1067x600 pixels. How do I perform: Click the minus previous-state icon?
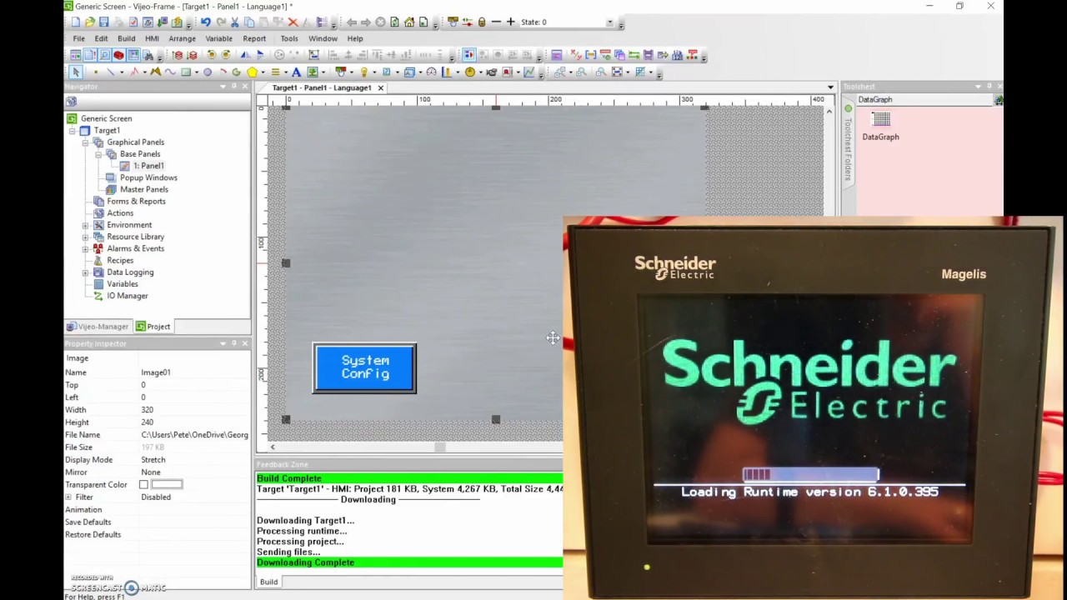[496, 22]
